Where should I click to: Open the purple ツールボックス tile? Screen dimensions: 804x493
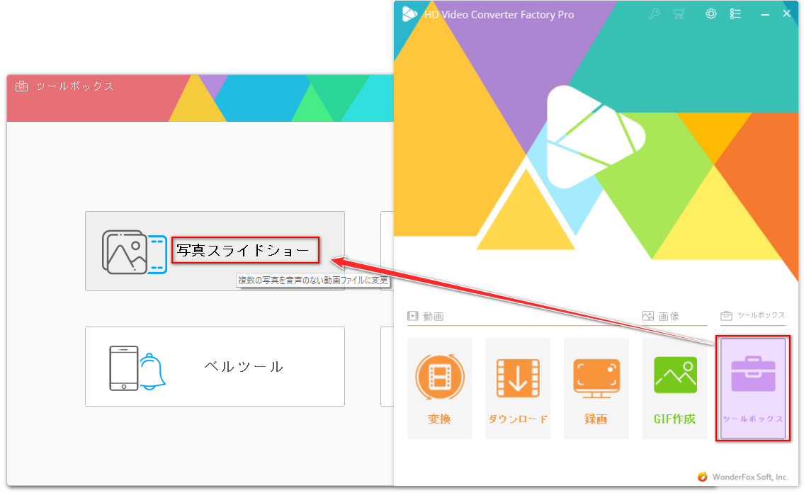[x=752, y=388]
